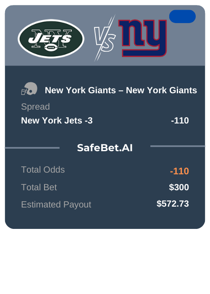
Task: Open the SafeBet.AI brand link
Action: coord(105,148)
